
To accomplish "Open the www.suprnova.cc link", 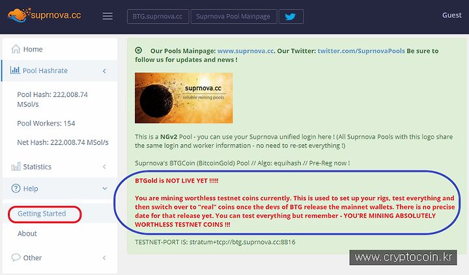I will pyautogui.click(x=246, y=51).
